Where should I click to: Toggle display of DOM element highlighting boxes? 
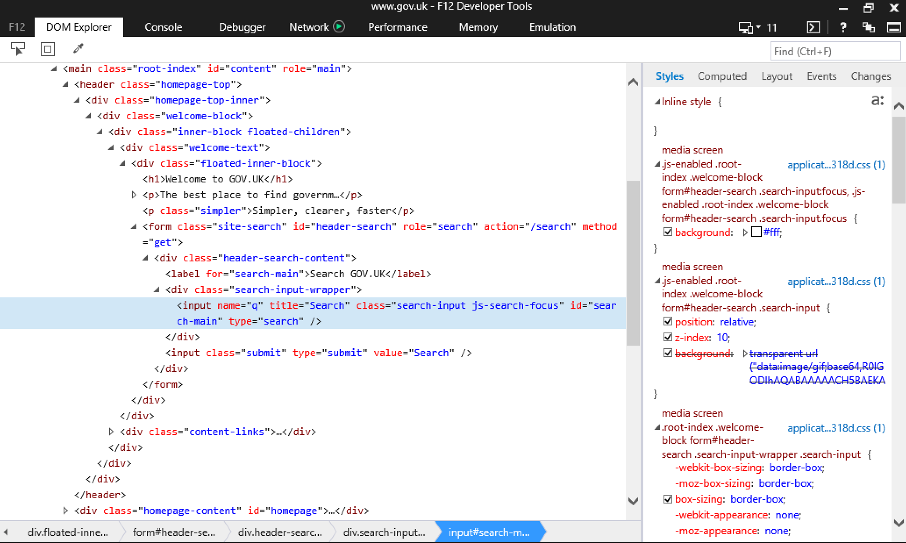pos(48,49)
